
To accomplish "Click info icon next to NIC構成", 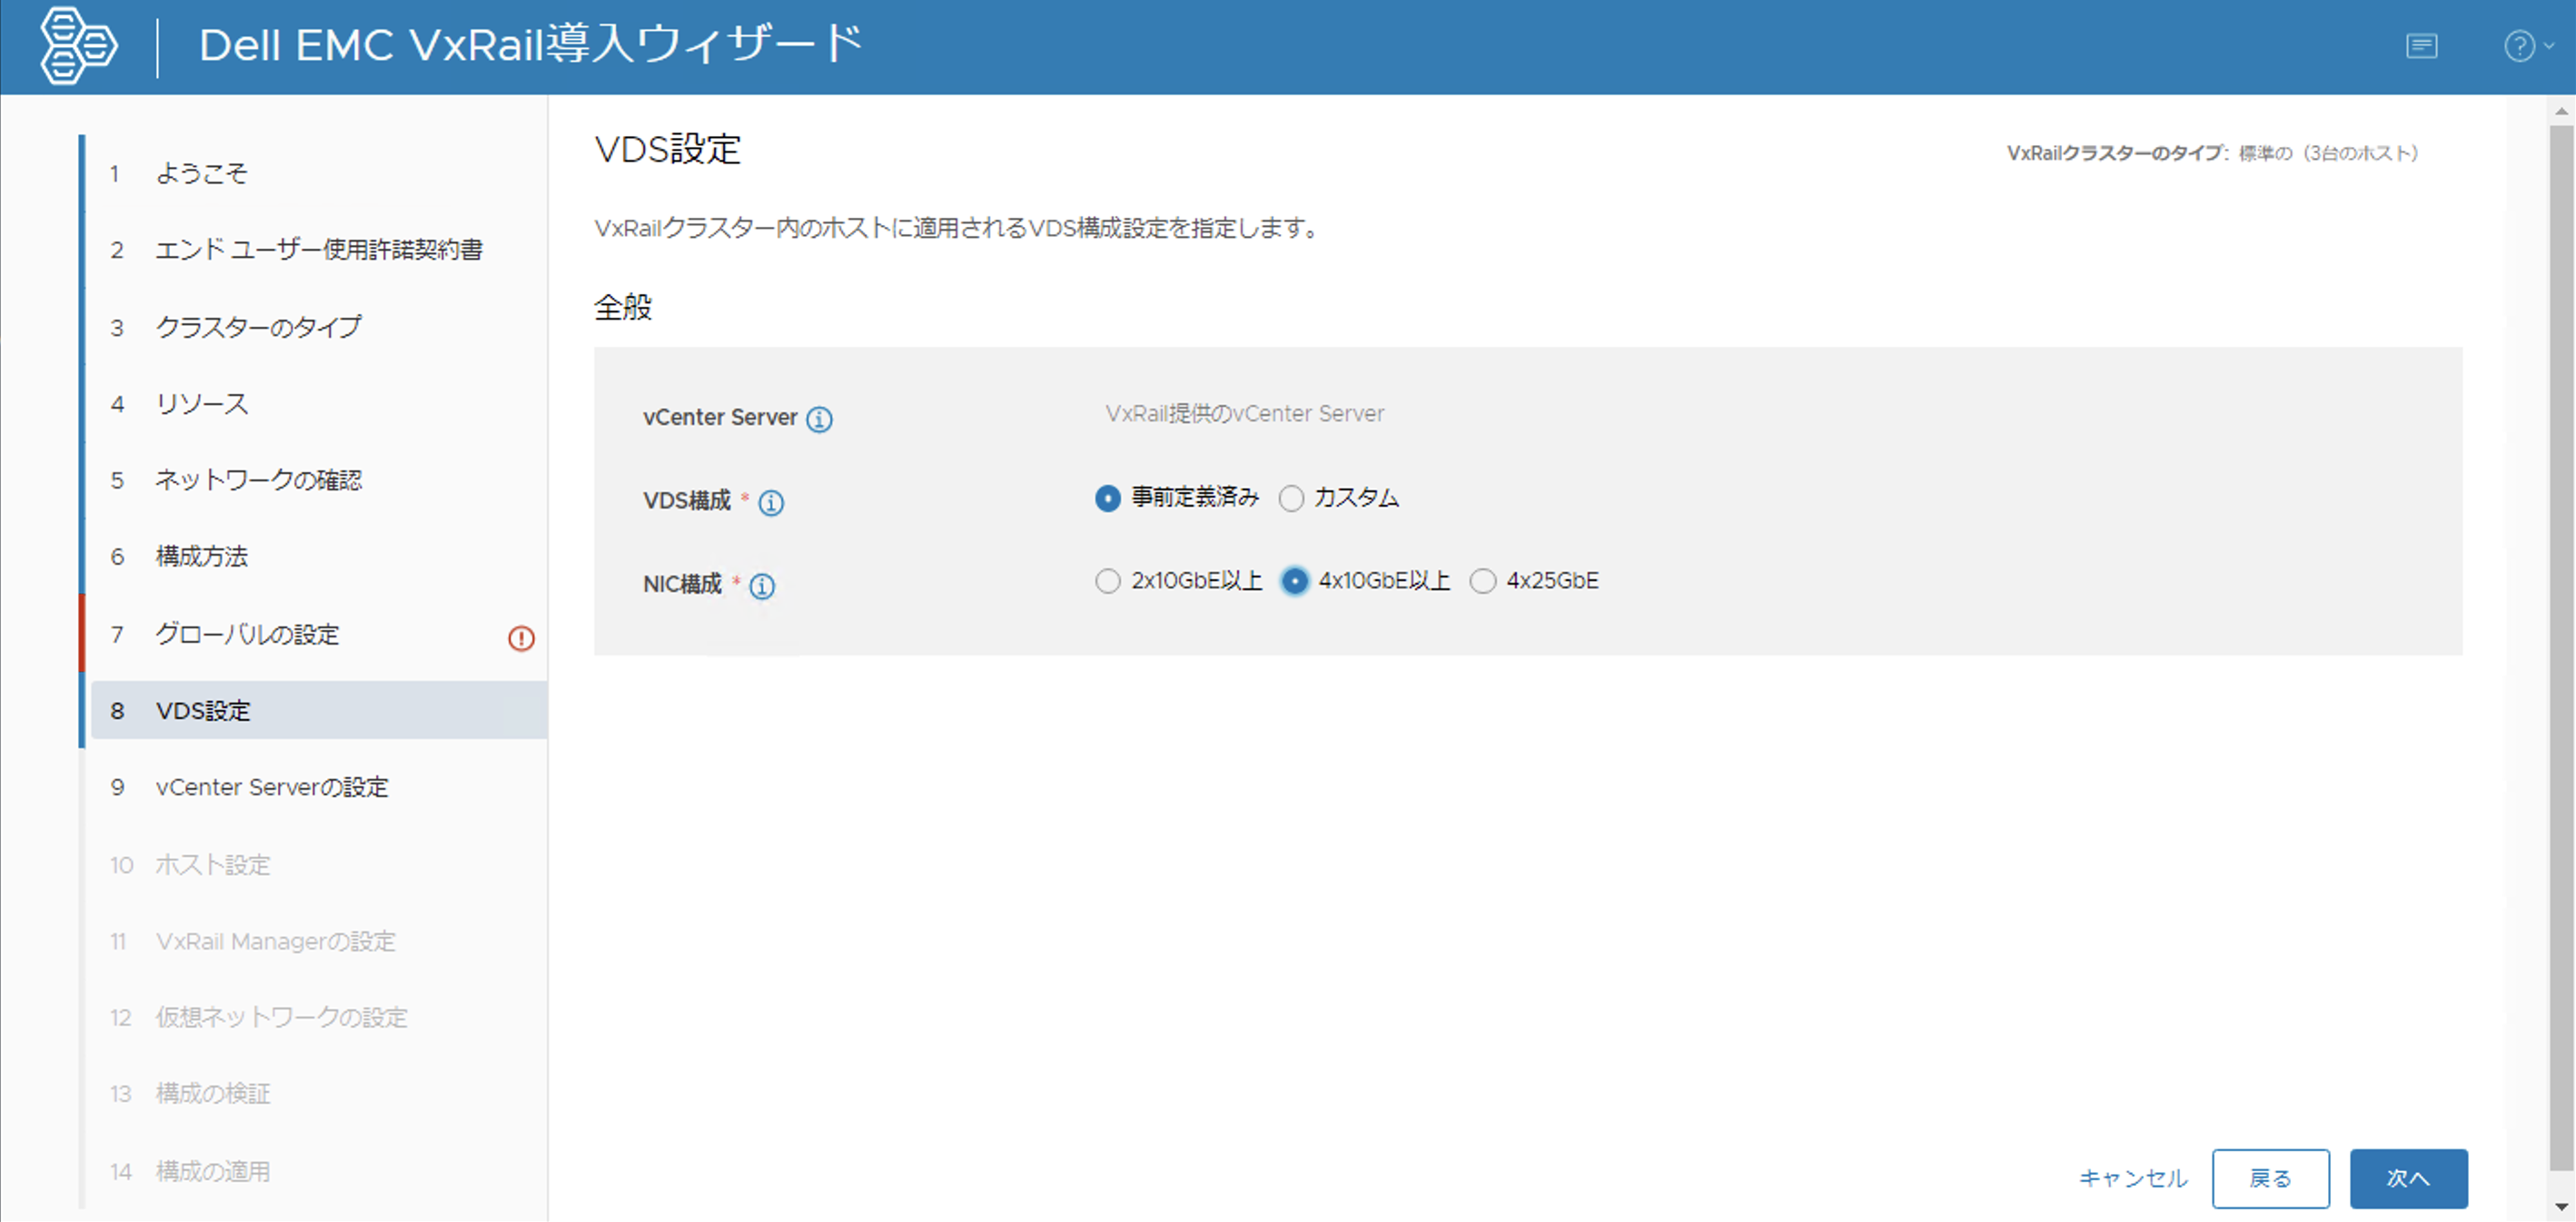I will click(762, 586).
